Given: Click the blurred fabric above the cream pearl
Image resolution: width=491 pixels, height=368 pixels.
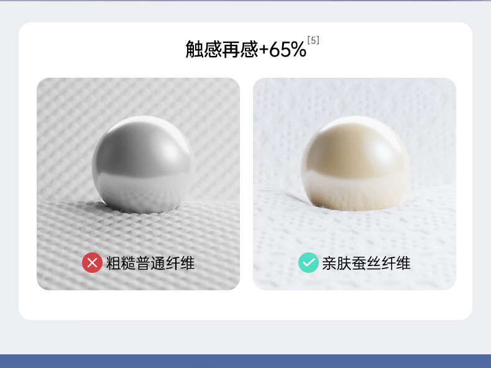Looking at the screenshot, I should coord(354,96).
